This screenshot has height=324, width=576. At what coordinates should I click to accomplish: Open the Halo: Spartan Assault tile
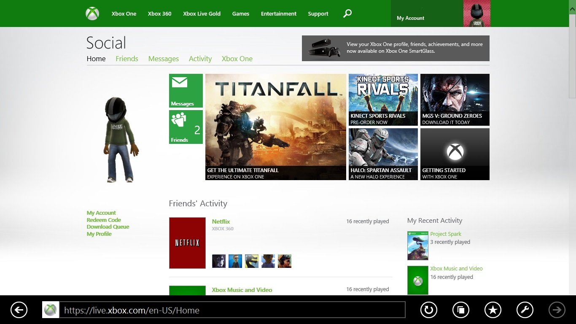[x=383, y=154]
